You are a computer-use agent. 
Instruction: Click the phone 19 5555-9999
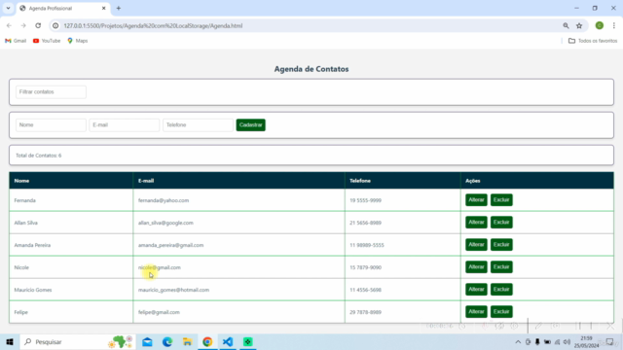(x=366, y=200)
